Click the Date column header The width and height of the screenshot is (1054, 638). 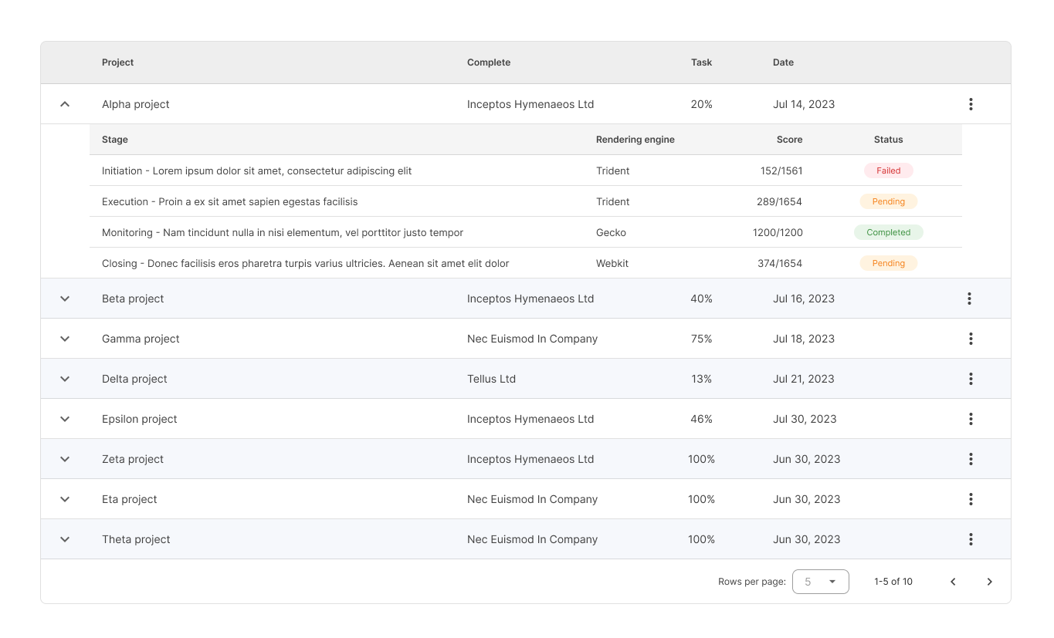pyautogui.click(x=783, y=62)
